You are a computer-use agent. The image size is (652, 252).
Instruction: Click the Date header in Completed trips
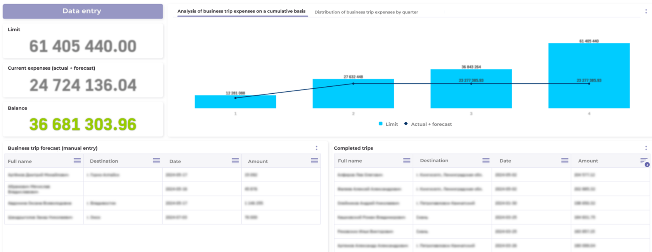tap(505, 161)
